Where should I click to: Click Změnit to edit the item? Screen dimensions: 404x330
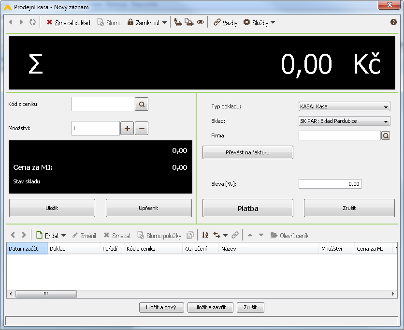[x=84, y=235]
